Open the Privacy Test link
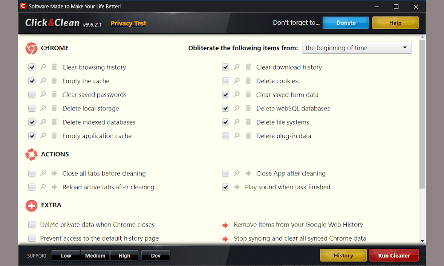This screenshot has height=266, width=444. tap(128, 23)
